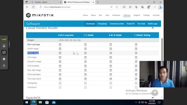This screenshot has width=187, height=105.
Task: Download VMDK image for 6.49.8 Long-term
Action: click(60, 53)
